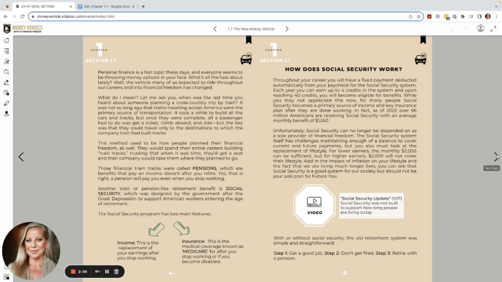Restart the recording with the undo arrow
This screenshot has height=282, width=502.
click(98, 272)
